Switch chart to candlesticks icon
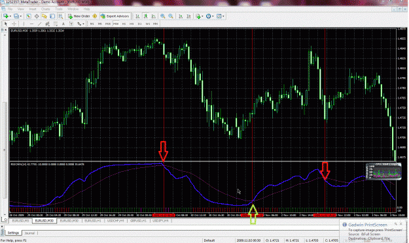This screenshot has width=409, height=243. [x=145, y=16]
